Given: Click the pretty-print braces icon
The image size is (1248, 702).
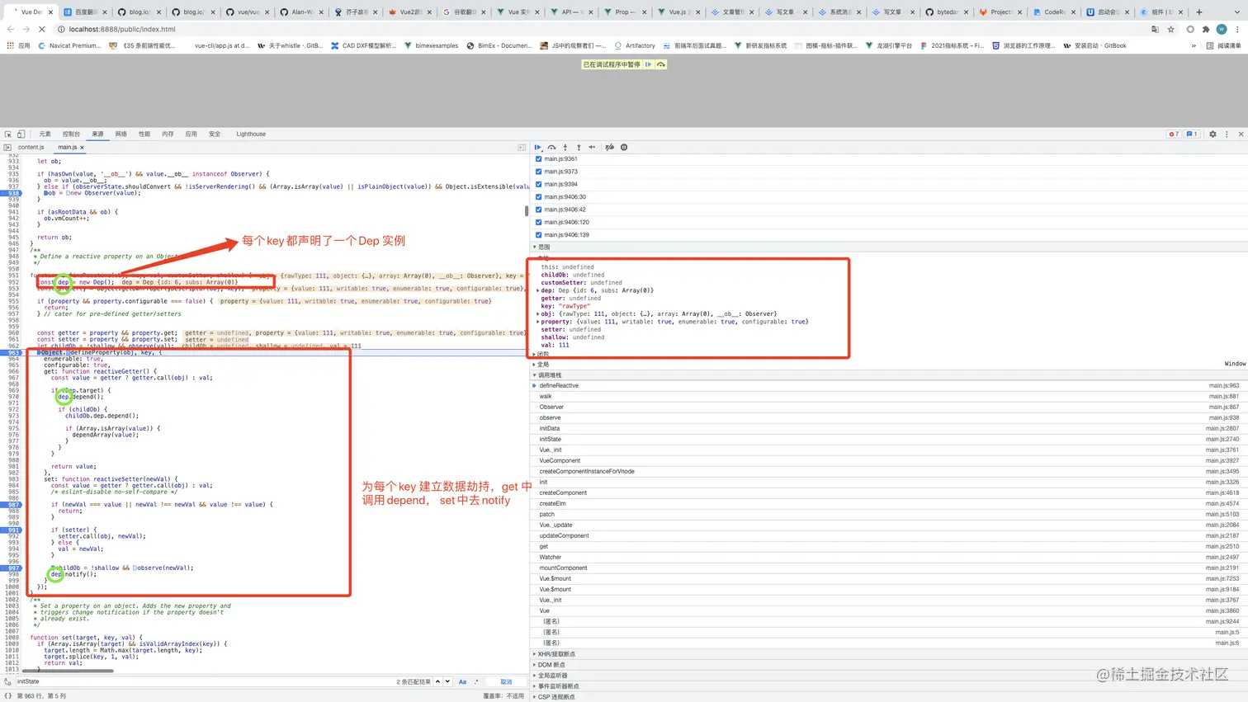Looking at the screenshot, I should click(7, 695).
